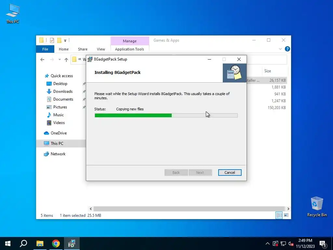
Task: Click the 1,881 KB file size cell
Action: click(278, 87)
